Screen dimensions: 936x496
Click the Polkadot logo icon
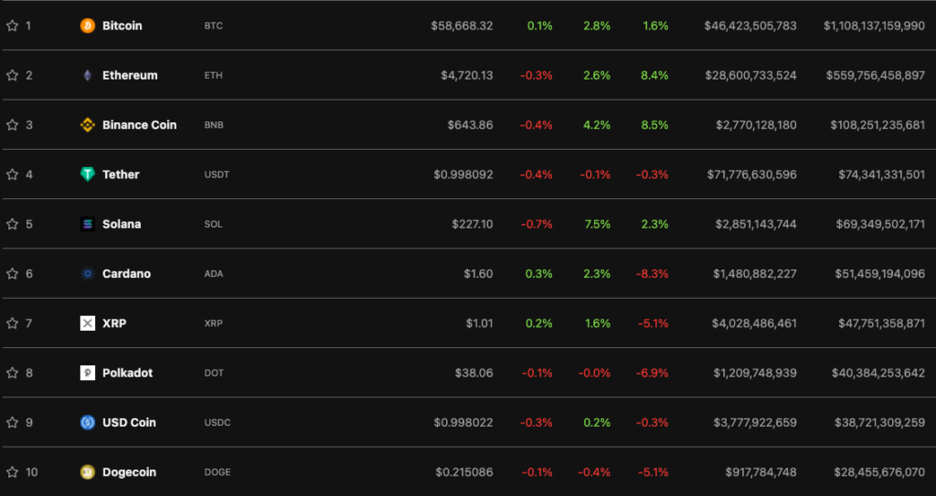coord(88,373)
